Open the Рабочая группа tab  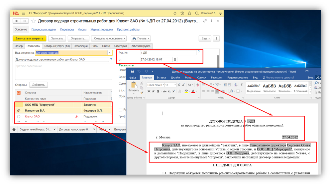[141, 46]
